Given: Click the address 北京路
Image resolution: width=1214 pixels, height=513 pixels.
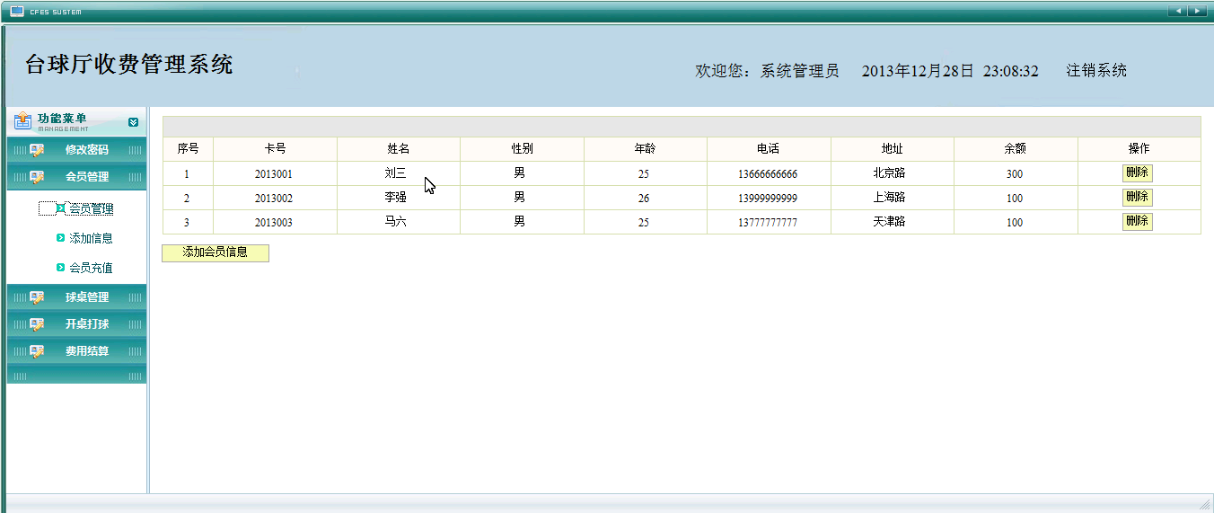Looking at the screenshot, I should [889, 173].
